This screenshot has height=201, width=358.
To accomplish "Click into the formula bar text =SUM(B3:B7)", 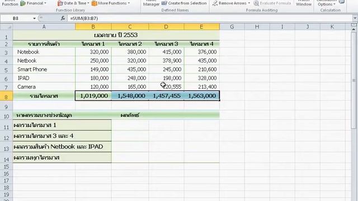I will pyautogui.click(x=84, y=18).
